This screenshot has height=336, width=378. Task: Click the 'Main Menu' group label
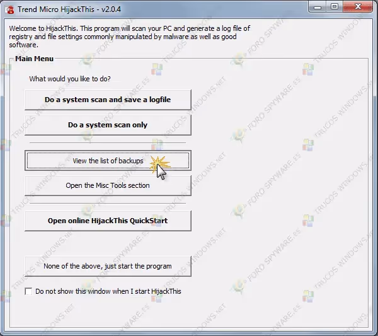[x=34, y=59]
